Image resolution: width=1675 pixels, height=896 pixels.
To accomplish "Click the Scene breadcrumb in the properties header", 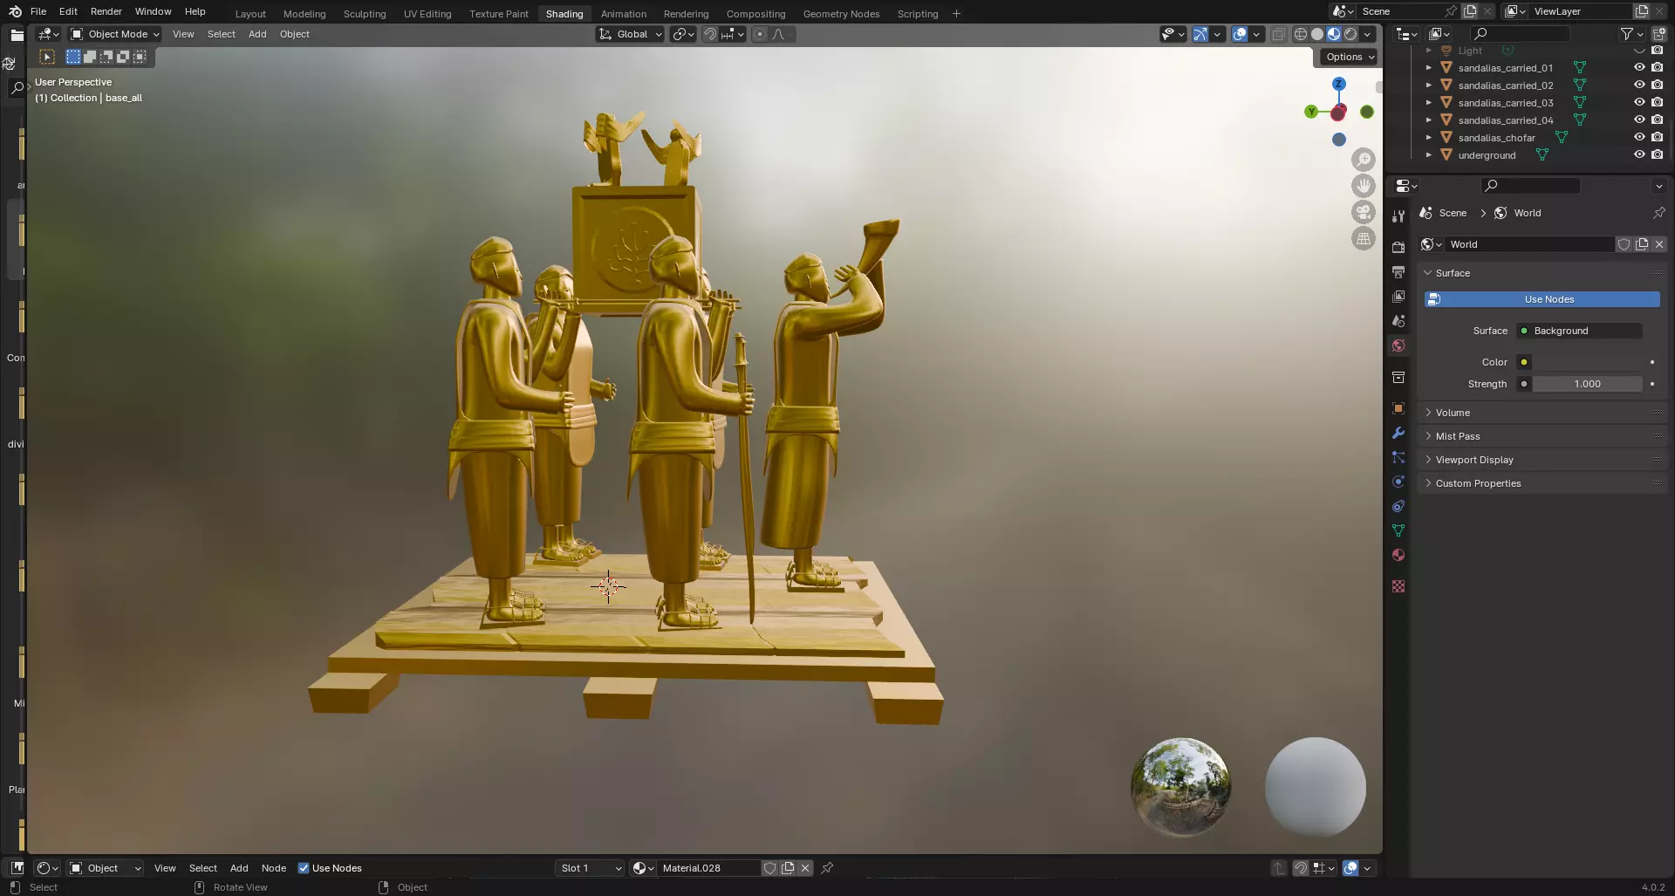I will 1444,213.
